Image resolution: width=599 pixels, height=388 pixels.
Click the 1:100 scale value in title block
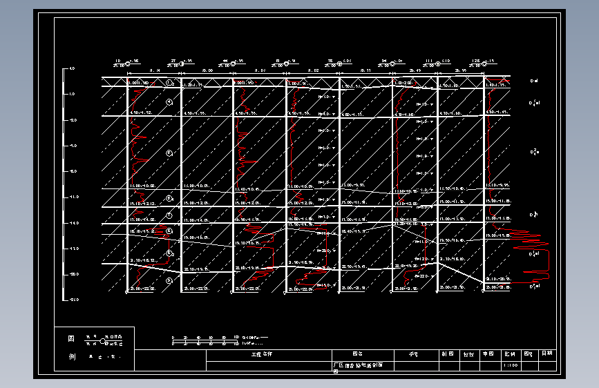pyautogui.click(x=511, y=365)
